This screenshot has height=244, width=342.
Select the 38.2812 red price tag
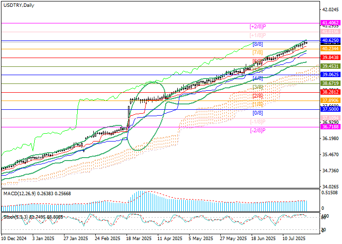point(330,92)
